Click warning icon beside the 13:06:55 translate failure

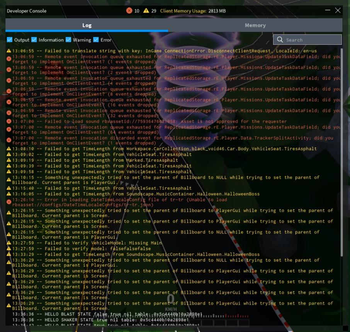pos(9,51)
